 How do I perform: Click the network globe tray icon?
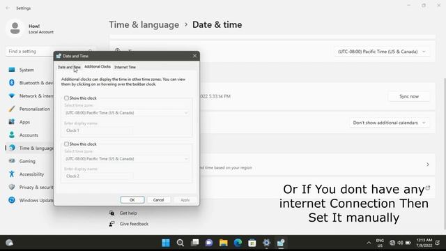(392, 243)
